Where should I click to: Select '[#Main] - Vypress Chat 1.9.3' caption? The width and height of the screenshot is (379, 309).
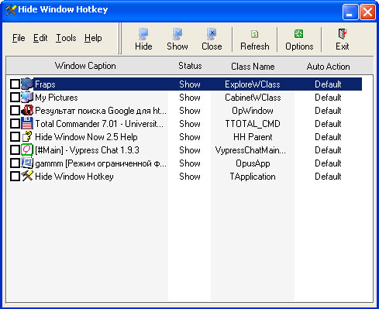(x=87, y=150)
